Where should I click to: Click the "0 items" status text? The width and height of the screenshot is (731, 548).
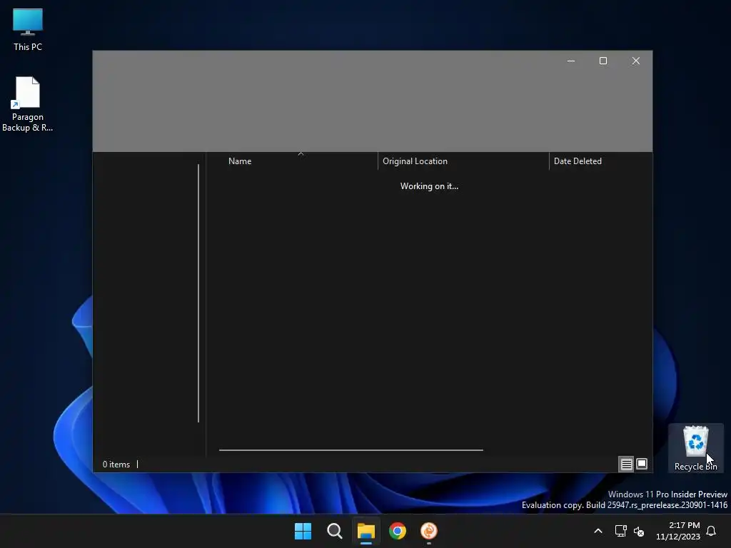(116, 465)
